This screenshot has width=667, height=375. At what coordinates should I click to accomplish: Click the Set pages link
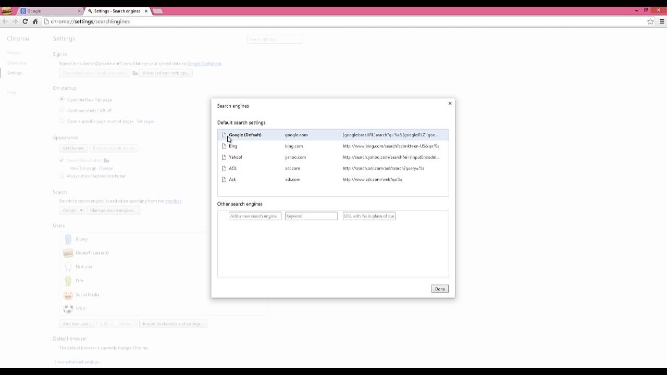pyautogui.click(x=145, y=121)
